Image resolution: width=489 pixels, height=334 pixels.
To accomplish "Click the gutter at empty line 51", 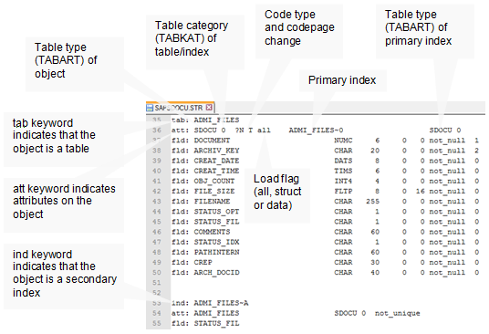I will pos(157,283).
